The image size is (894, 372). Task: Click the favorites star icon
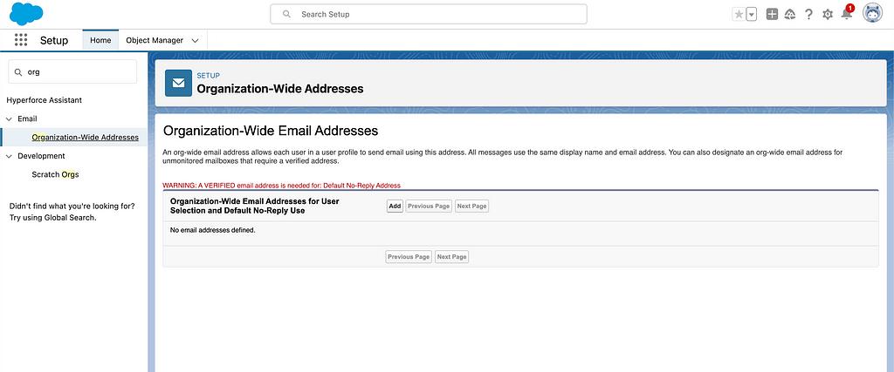(739, 14)
